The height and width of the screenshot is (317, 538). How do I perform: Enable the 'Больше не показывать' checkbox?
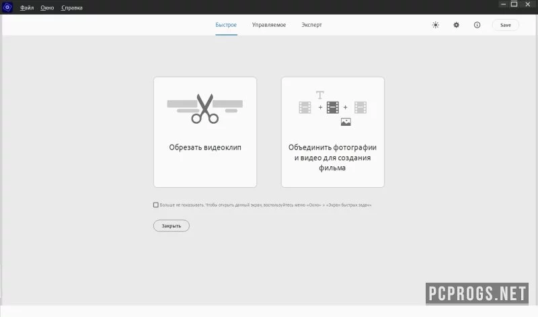(156, 205)
